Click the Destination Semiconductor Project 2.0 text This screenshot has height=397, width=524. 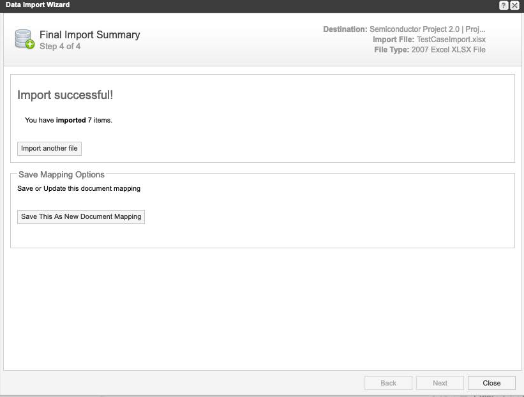coord(404,29)
